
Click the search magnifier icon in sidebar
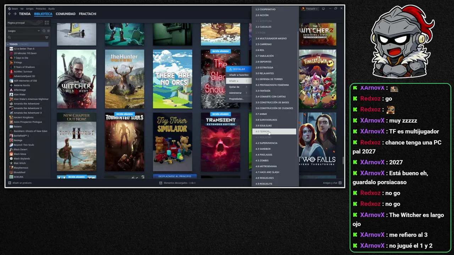[10, 37]
